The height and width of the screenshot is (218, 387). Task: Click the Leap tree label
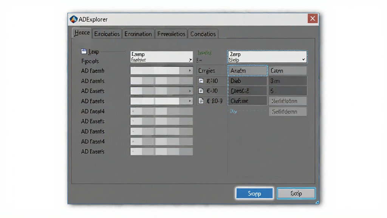[94, 51]
